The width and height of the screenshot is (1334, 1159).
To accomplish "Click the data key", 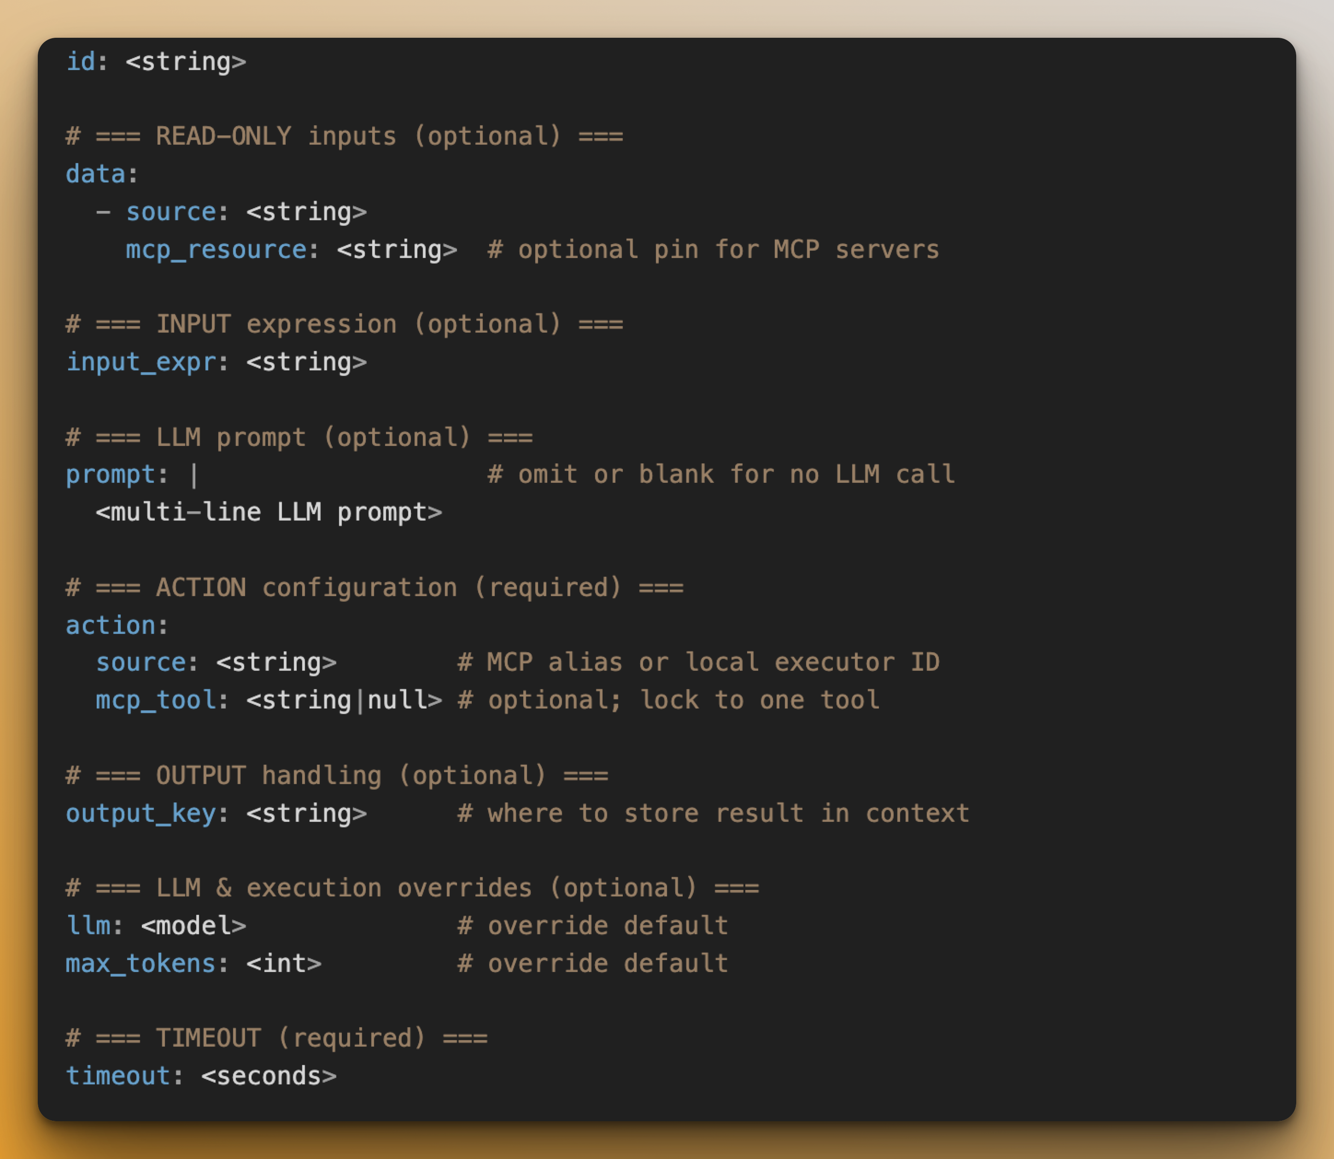I will [96, 175].
